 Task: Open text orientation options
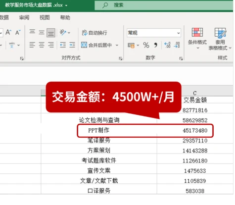pos(65,32)
